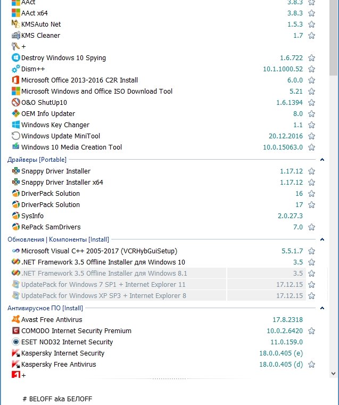The width and height of the screenshot is (339, 405).
Task: Click the icon for .NET Framework Windows 10
Action: coord(16,262)
